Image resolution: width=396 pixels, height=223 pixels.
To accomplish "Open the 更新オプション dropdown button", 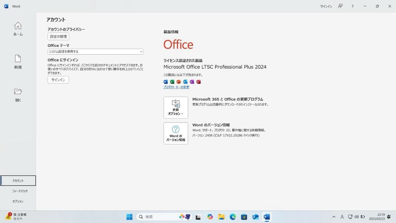I will click(x=176, y=107).
